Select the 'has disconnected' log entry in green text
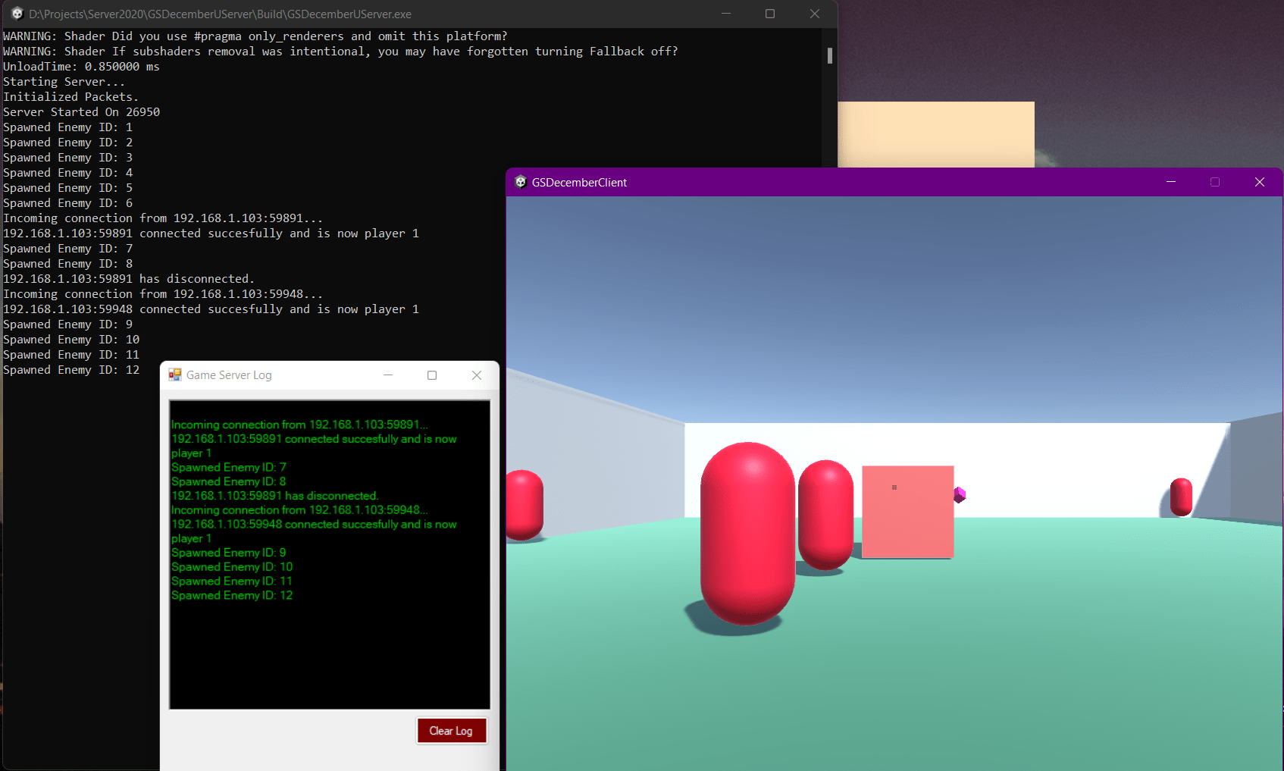 tap(275, 496)
